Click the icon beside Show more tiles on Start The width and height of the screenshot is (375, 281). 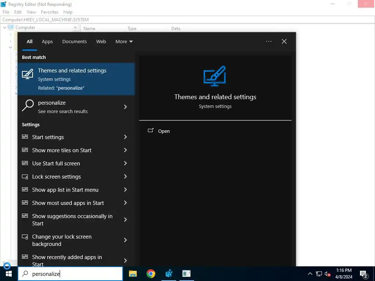click(x=25, y=150)
